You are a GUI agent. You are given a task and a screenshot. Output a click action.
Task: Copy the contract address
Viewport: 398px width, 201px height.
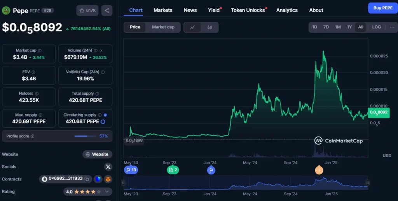87,179
